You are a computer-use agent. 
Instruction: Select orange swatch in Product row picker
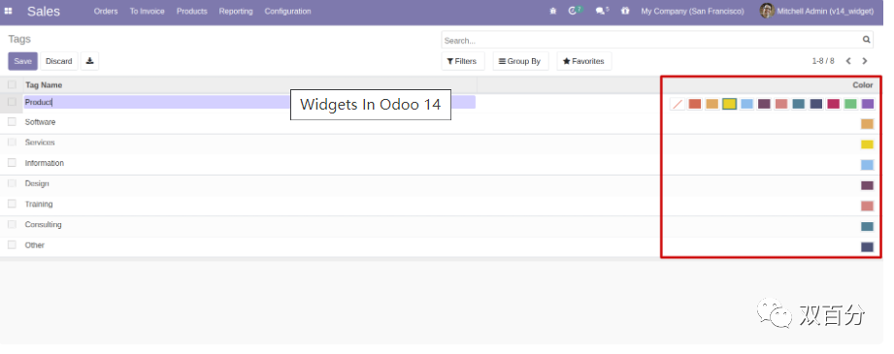[x=712, y=104]
